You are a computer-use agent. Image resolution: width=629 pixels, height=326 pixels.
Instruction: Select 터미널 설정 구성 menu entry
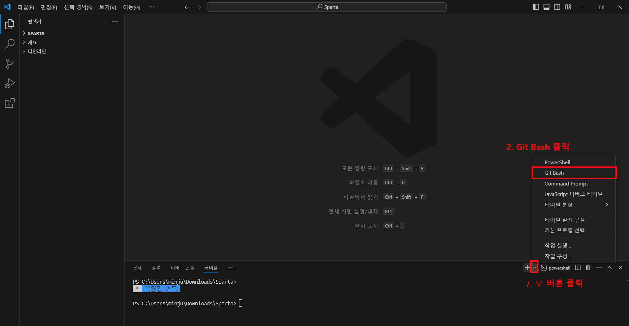(574, 220)
